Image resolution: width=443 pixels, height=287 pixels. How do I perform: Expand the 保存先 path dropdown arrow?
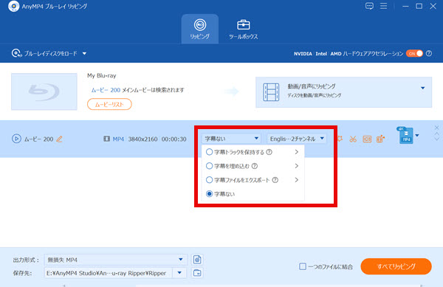tap(179, 273)
